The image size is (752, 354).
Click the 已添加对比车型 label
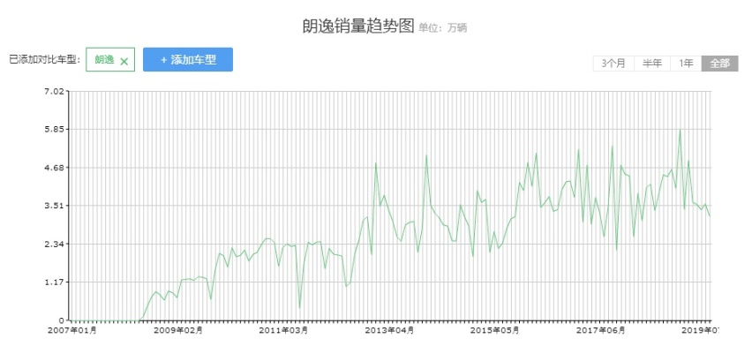45,60
